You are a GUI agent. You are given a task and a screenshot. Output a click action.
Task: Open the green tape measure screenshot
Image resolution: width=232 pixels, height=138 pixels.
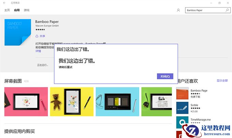[157, 101]
